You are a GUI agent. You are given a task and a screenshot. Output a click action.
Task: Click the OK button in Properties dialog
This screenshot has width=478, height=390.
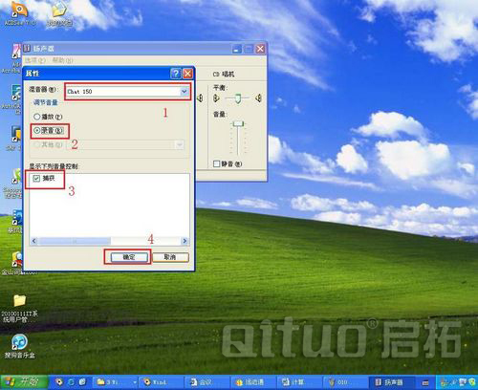(x=129, y=257)
